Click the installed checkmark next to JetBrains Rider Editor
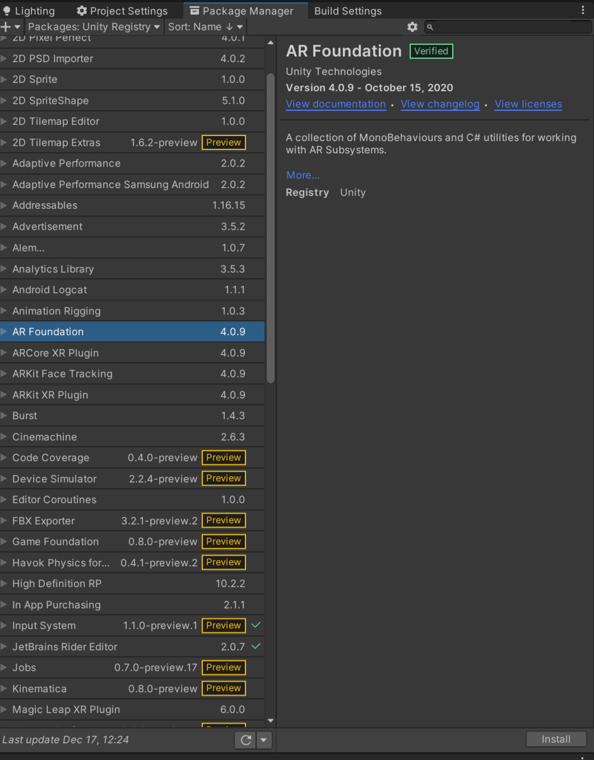 click(x=255, y=647)
